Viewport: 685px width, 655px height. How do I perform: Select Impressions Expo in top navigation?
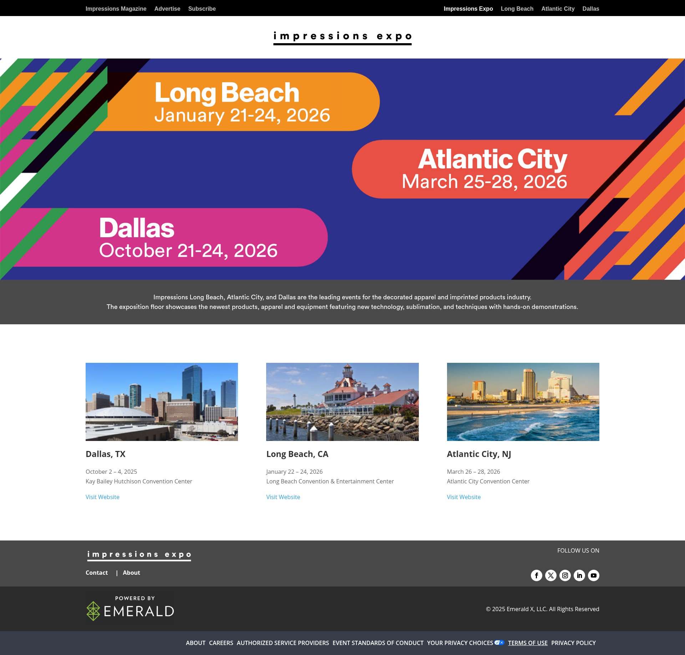click(x=468, y=9)
